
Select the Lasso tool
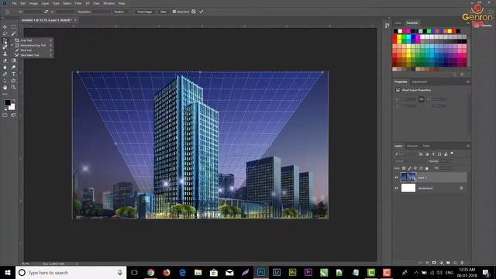(5, 34)
